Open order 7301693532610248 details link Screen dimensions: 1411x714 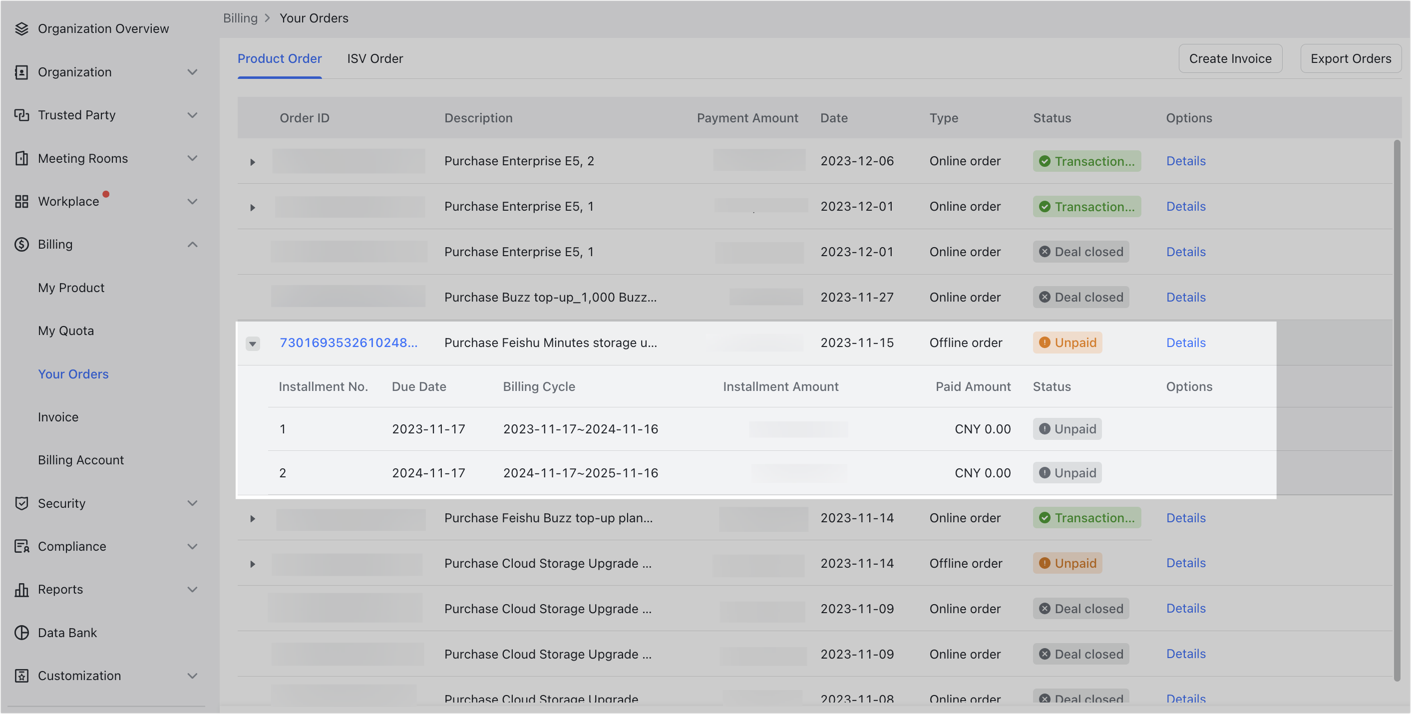click(x=349, y=342)
